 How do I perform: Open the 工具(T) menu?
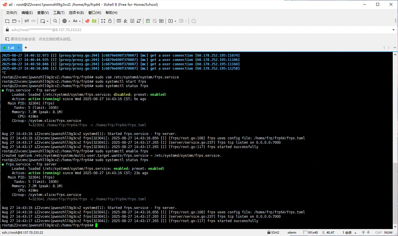click(59, 13)
